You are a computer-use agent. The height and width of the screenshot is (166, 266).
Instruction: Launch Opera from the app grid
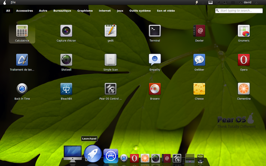(244, 60)
